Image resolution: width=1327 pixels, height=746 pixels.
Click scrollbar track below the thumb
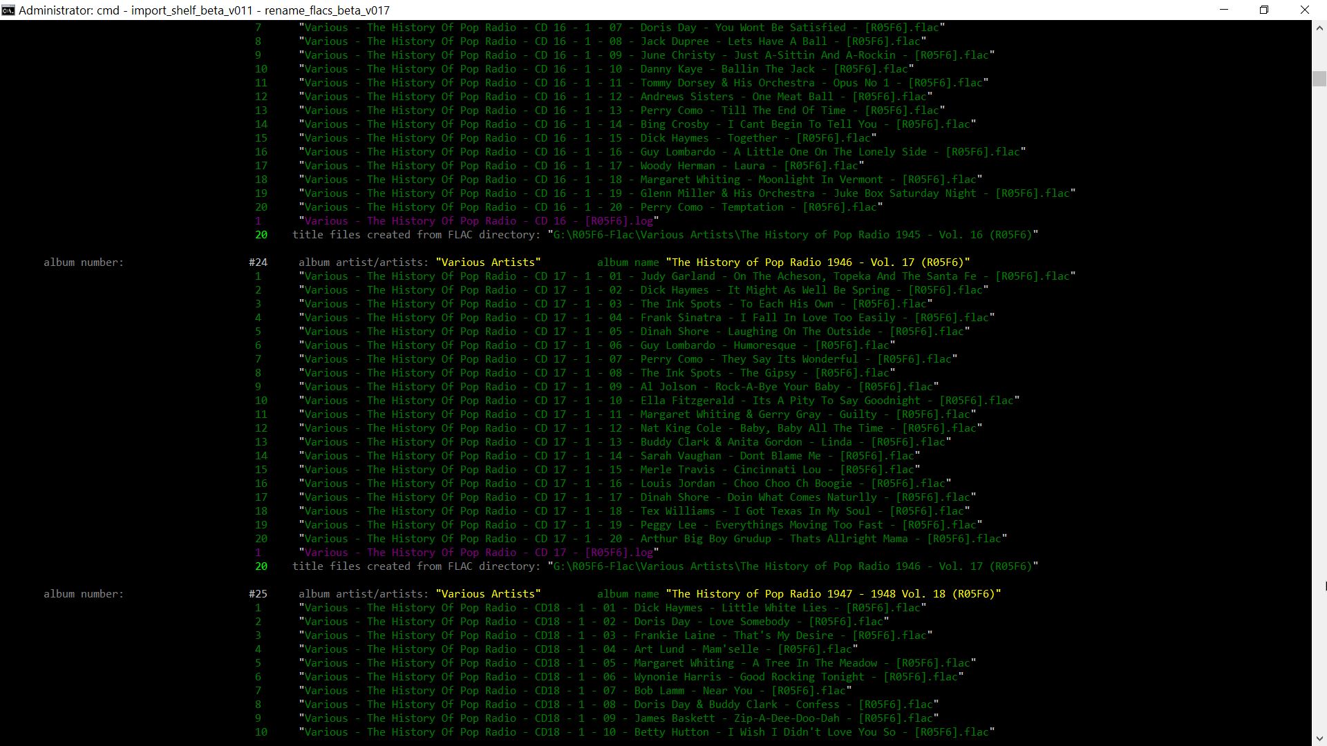click(1319, 414)
